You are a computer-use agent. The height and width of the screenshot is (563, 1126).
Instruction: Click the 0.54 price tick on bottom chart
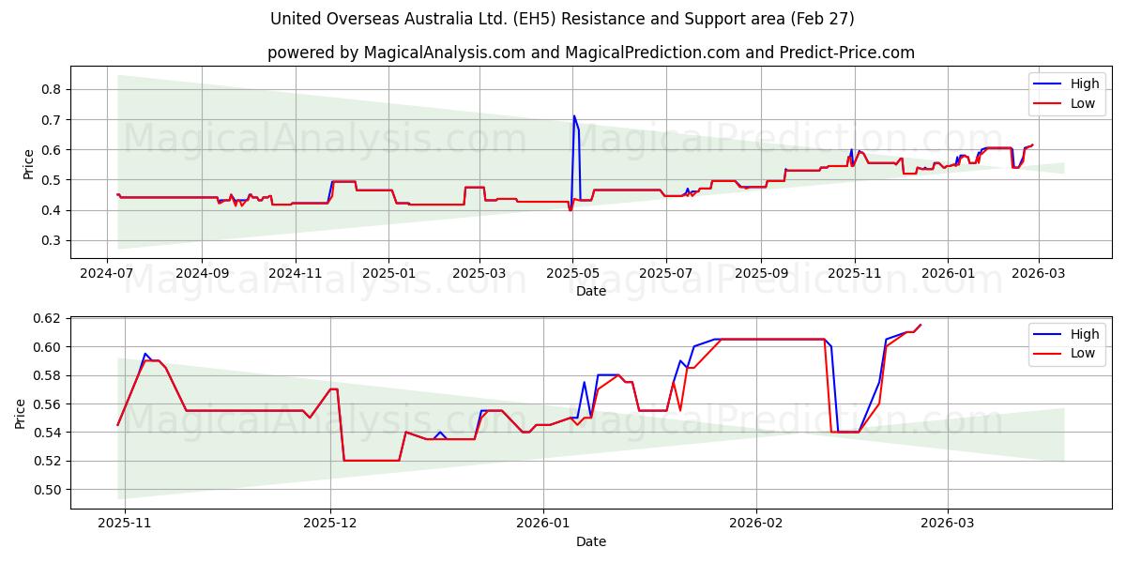[49, 433]
